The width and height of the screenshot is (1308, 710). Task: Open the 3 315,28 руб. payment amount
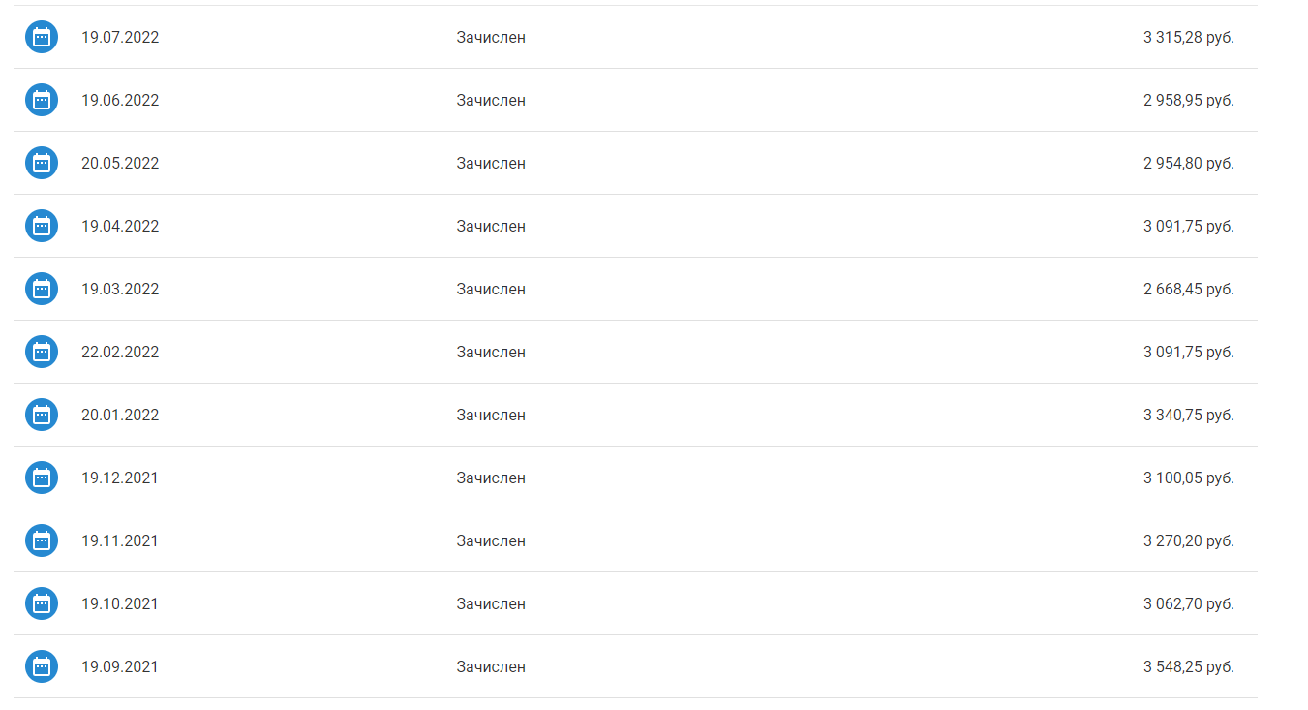[1188, 38]
